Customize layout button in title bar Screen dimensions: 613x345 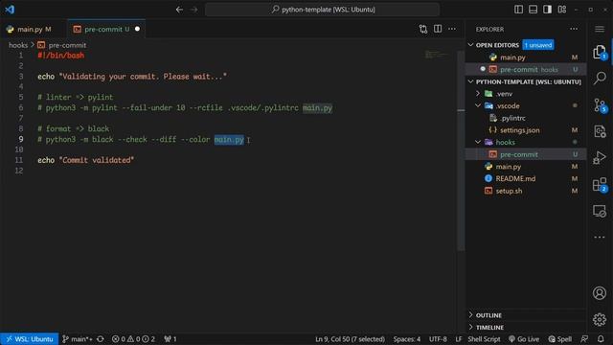pyautogui.click(x=562, y=10)
